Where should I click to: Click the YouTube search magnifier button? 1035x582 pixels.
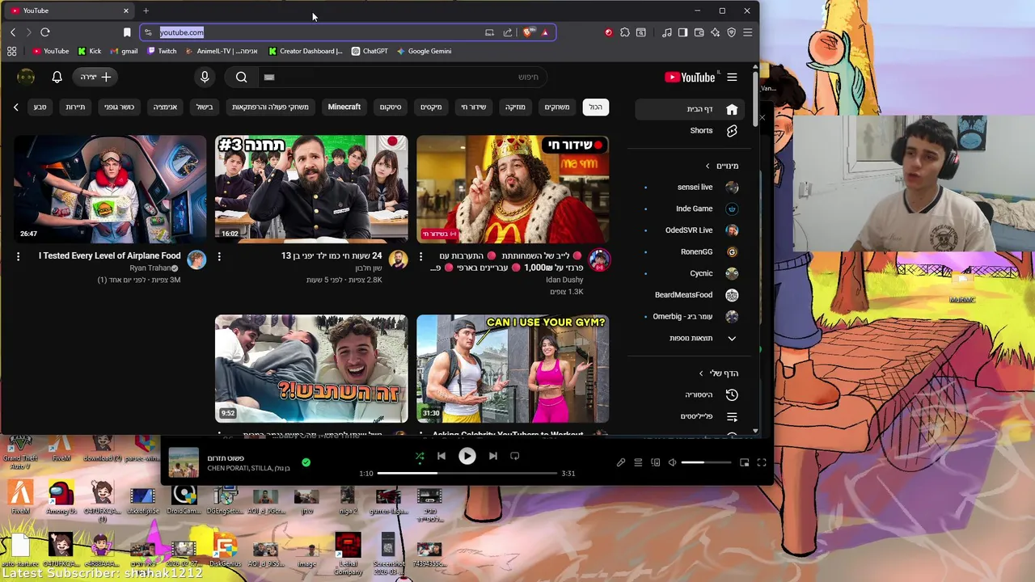(241, 77)
